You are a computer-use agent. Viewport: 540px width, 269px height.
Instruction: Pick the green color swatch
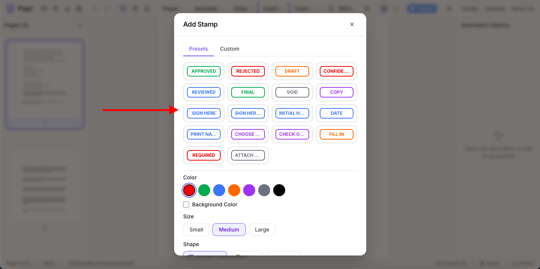pos(204,190)
